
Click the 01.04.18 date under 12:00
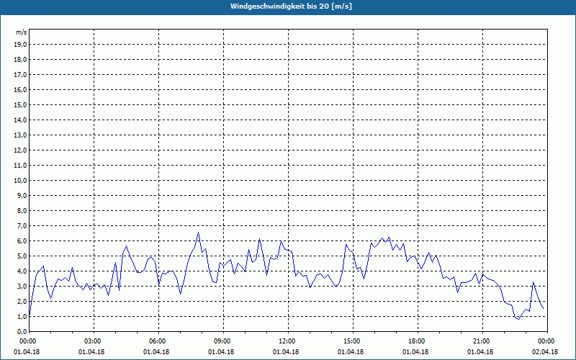286,352
